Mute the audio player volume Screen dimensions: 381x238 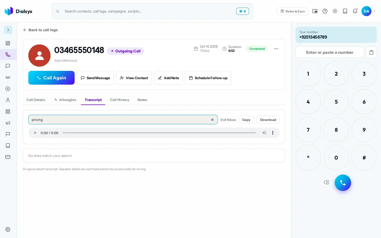(264, 133)
